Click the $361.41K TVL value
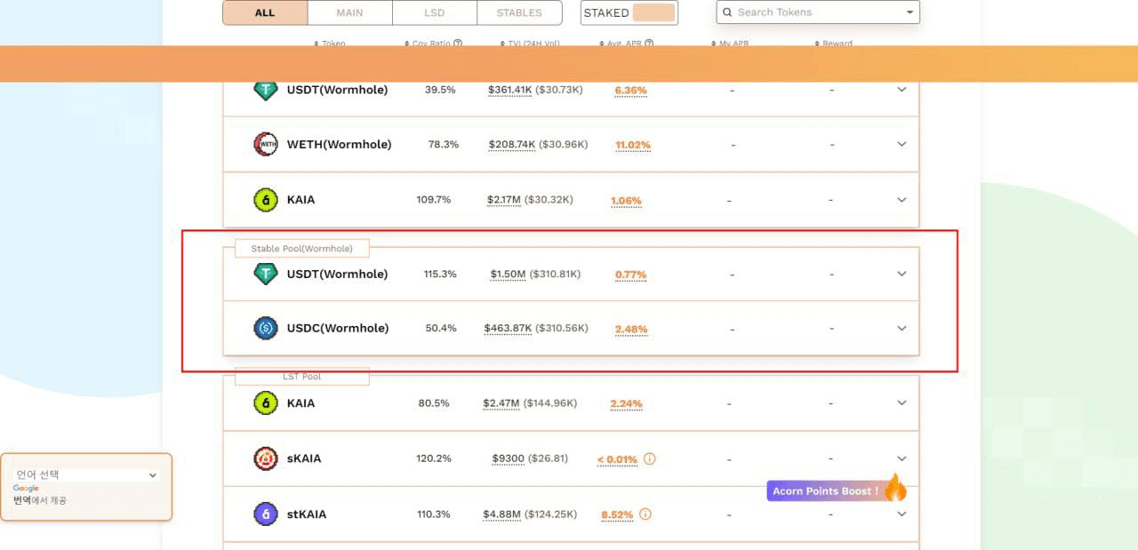Screen dimensions: 1138x550 tap(510, 90)
